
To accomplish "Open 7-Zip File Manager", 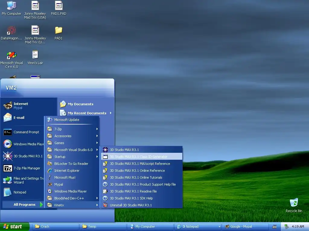I will click(23, 168).
